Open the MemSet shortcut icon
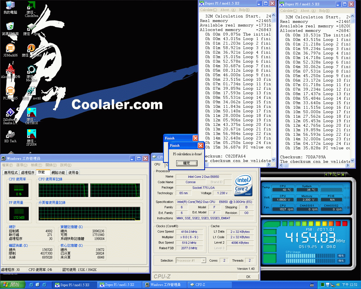 [x=31, y=73]
